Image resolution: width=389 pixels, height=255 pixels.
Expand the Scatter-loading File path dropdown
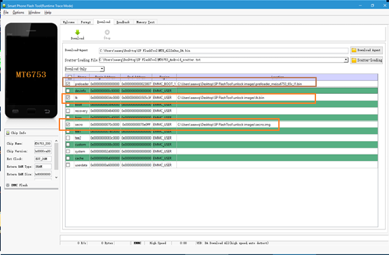point(346,60)
